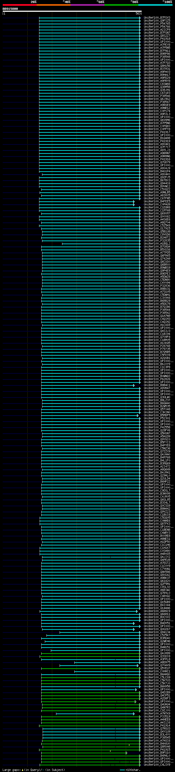Click on UniRef100_Q8H156 label
Viewport: 175px width, 772px height.
pos(157,66)
